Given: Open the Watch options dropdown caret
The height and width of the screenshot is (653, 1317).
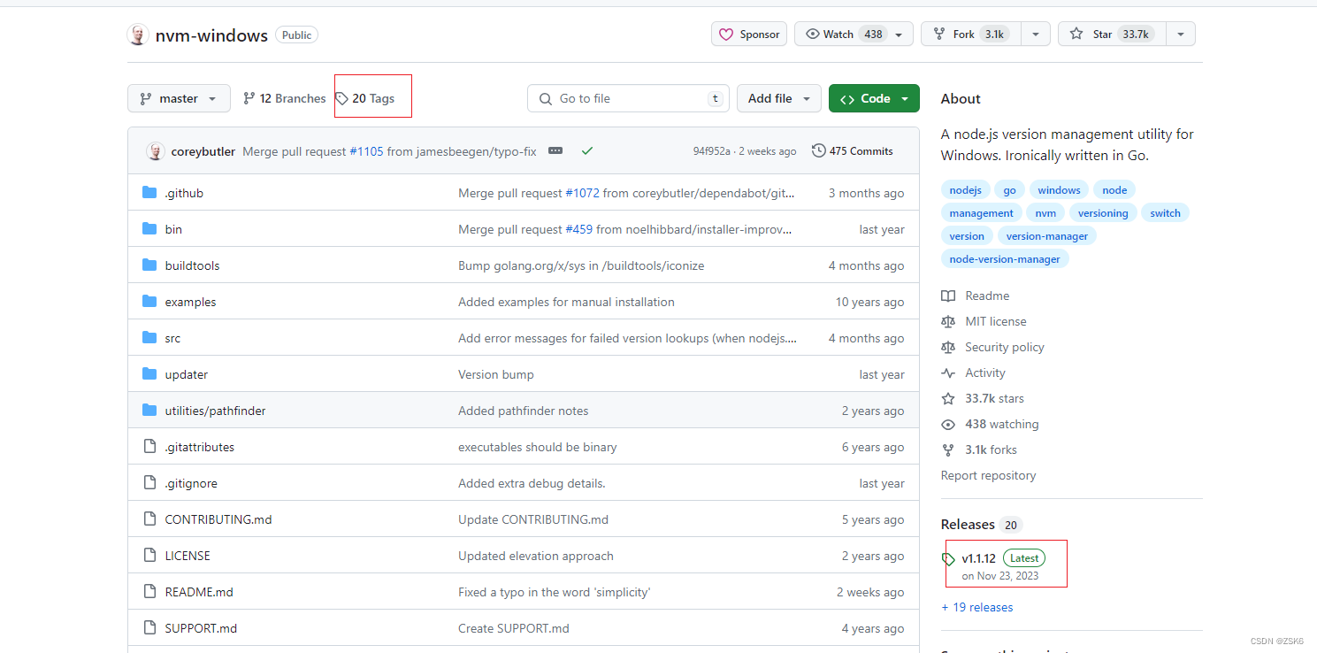Looking at the screenshot, I should [900, 35].
